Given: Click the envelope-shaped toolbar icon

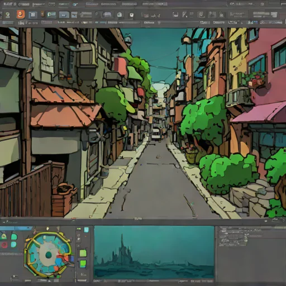Looking at the screenshot, I should [x=74, y=15].
